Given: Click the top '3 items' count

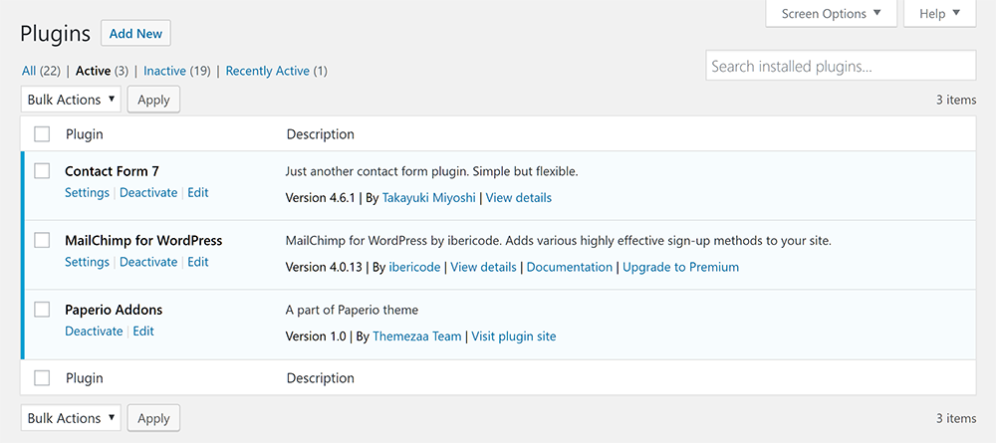Looking at the screenshot, I should [956, 100].
